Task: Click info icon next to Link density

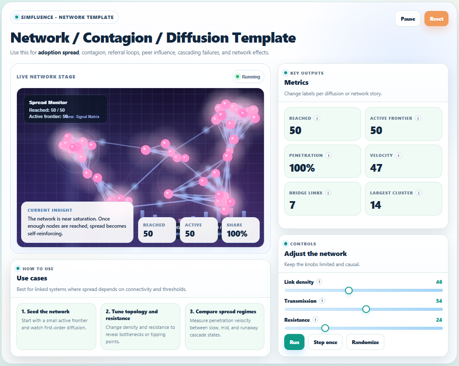Action: (320, 282)
